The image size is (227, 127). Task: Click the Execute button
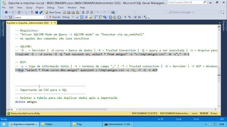pos(55,17)
